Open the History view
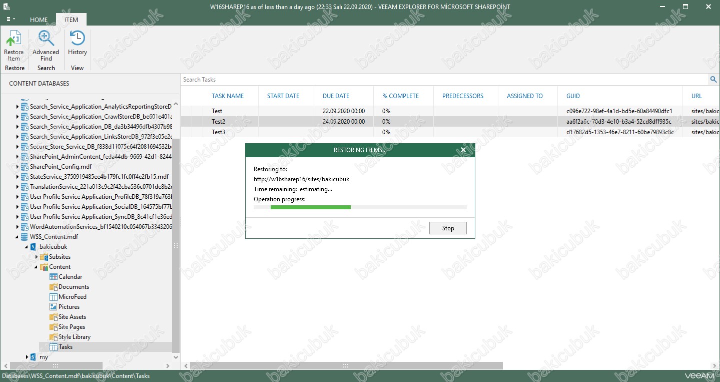The width and height of the screenshot is (720, 382). pos(77,39)
